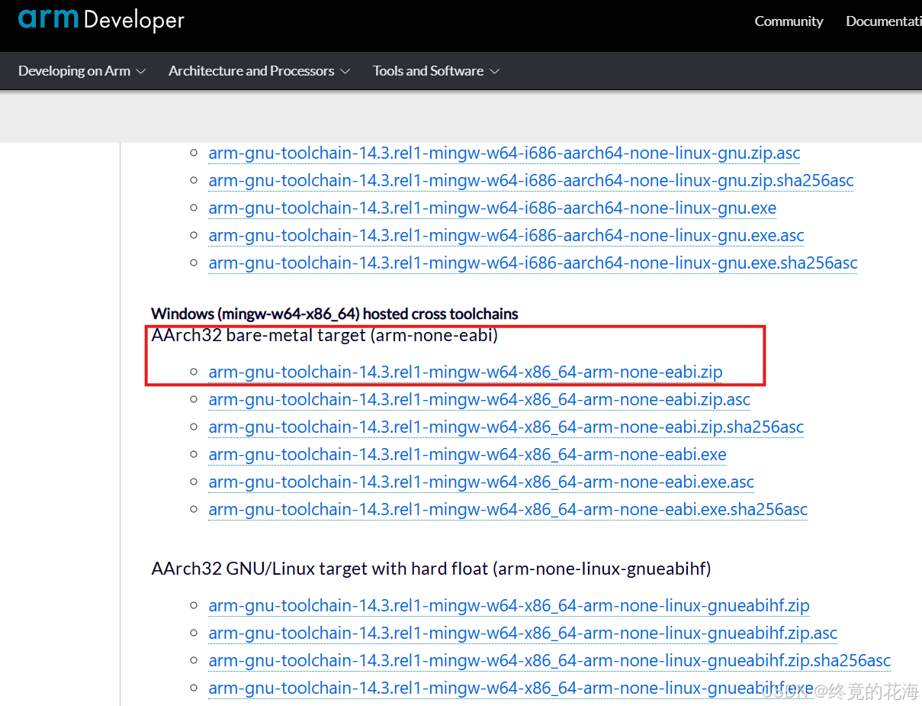922x706 pixels.
Task: Click the arm Developer logo
Action: [101, 19]
